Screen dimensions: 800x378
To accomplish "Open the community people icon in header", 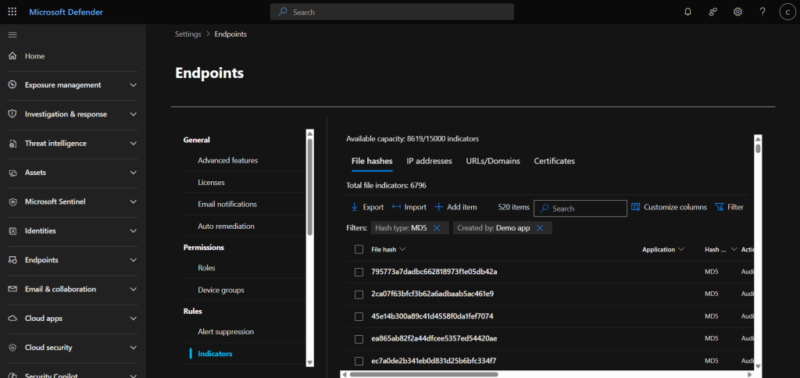I will coord(712,12).
